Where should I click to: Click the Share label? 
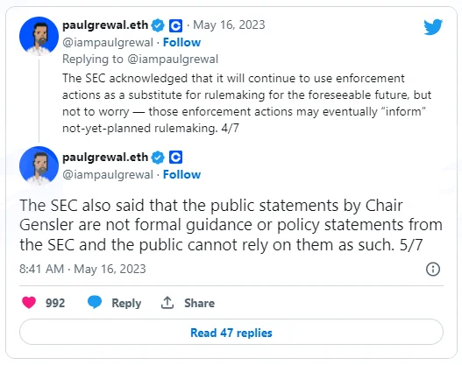pos(200,303)
